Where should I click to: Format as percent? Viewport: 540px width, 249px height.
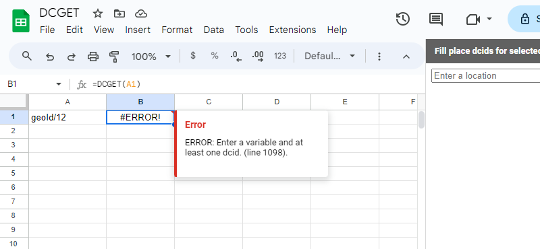215,56
